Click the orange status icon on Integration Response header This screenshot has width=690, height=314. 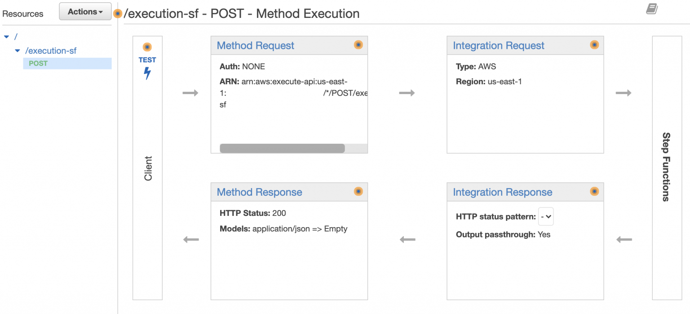click(594, 192)
